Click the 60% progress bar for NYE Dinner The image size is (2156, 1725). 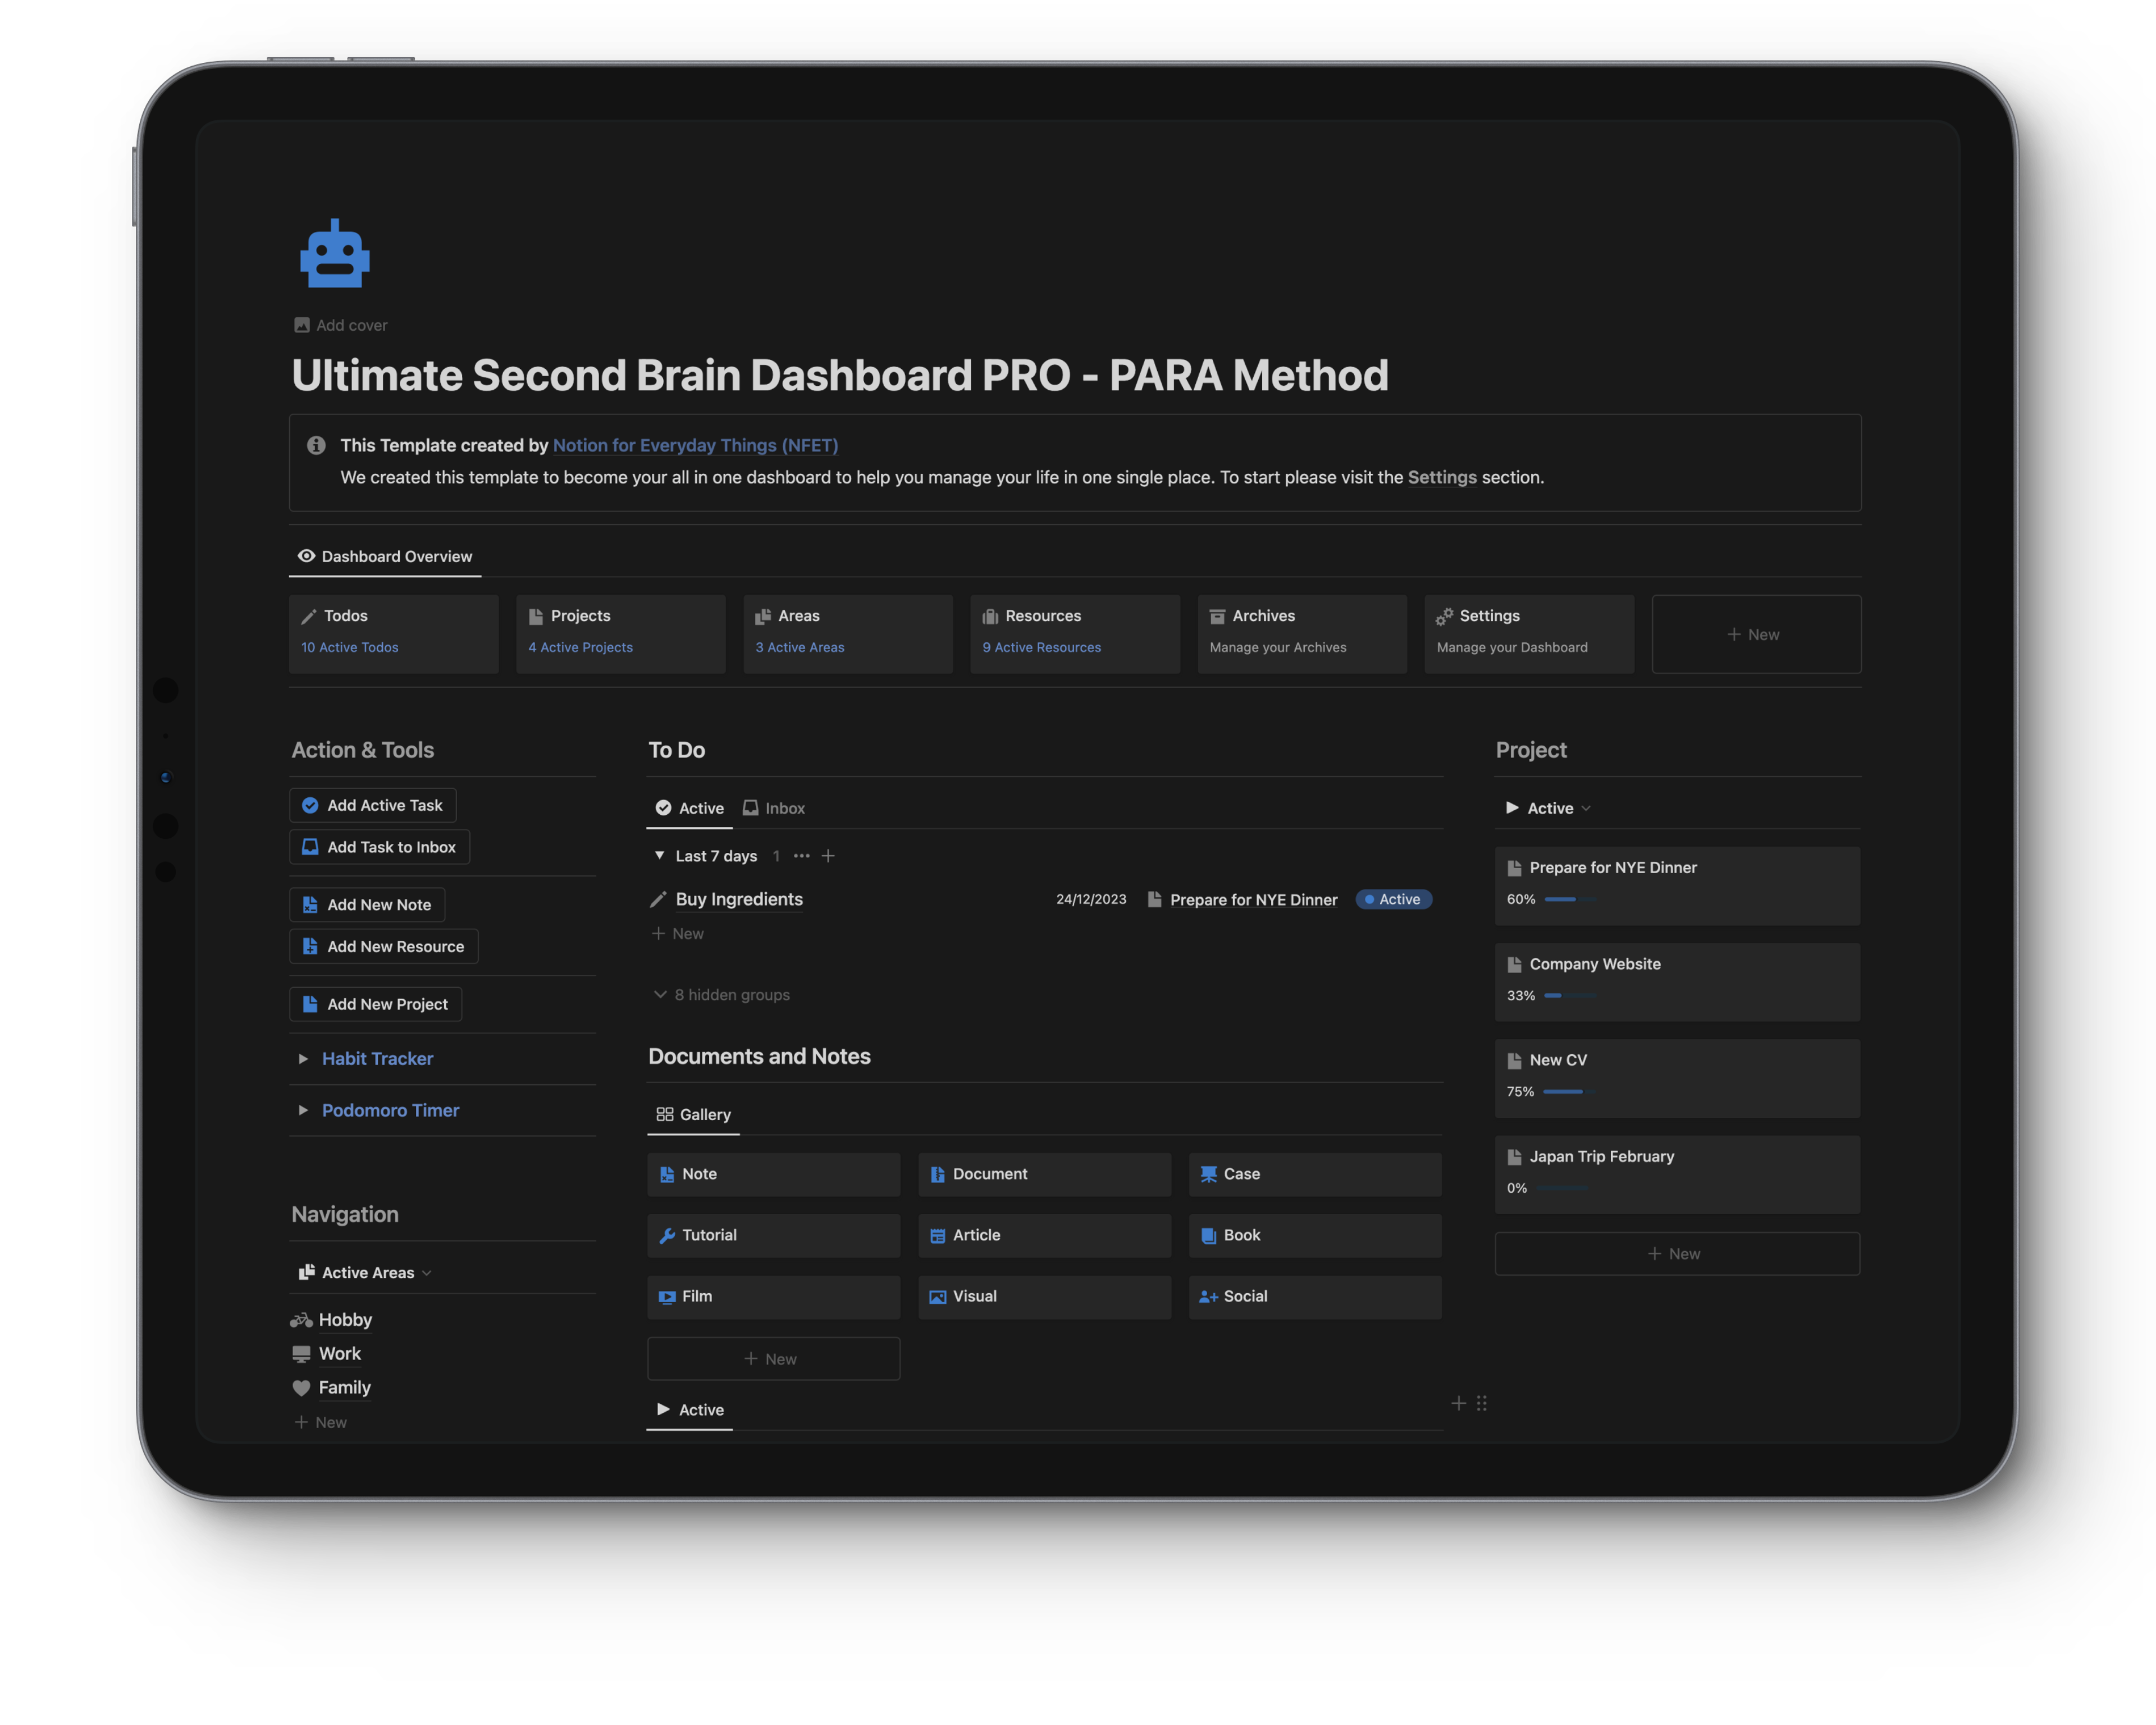pyautogui.click(x=1569, y=900)
